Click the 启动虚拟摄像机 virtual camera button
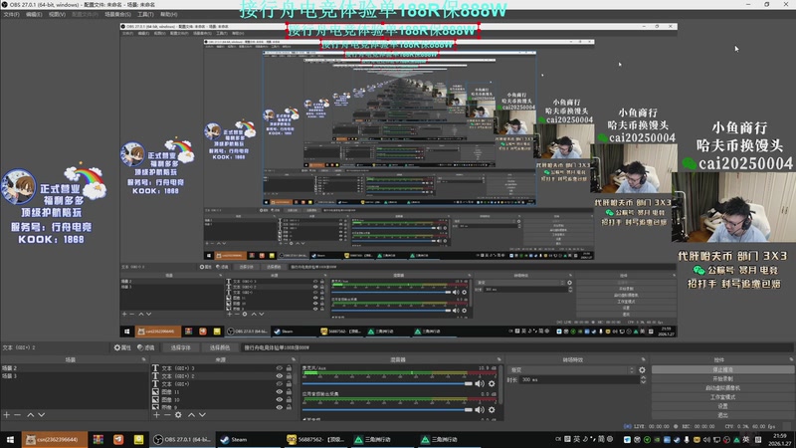Viewport: 796px width, 448px height. tap(723, 388)
